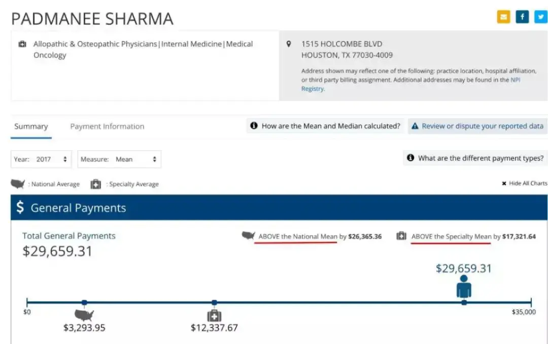The image size is (548, 344).
Task: Share profile via the email icon
Action: (x=503, y=17)
